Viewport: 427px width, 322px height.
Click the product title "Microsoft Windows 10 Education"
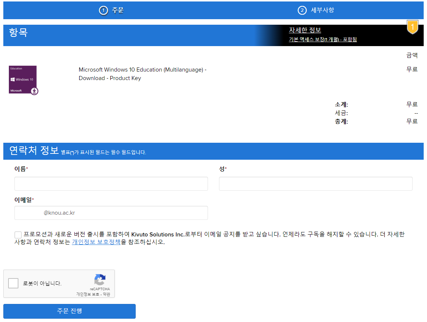pos(142,74)
